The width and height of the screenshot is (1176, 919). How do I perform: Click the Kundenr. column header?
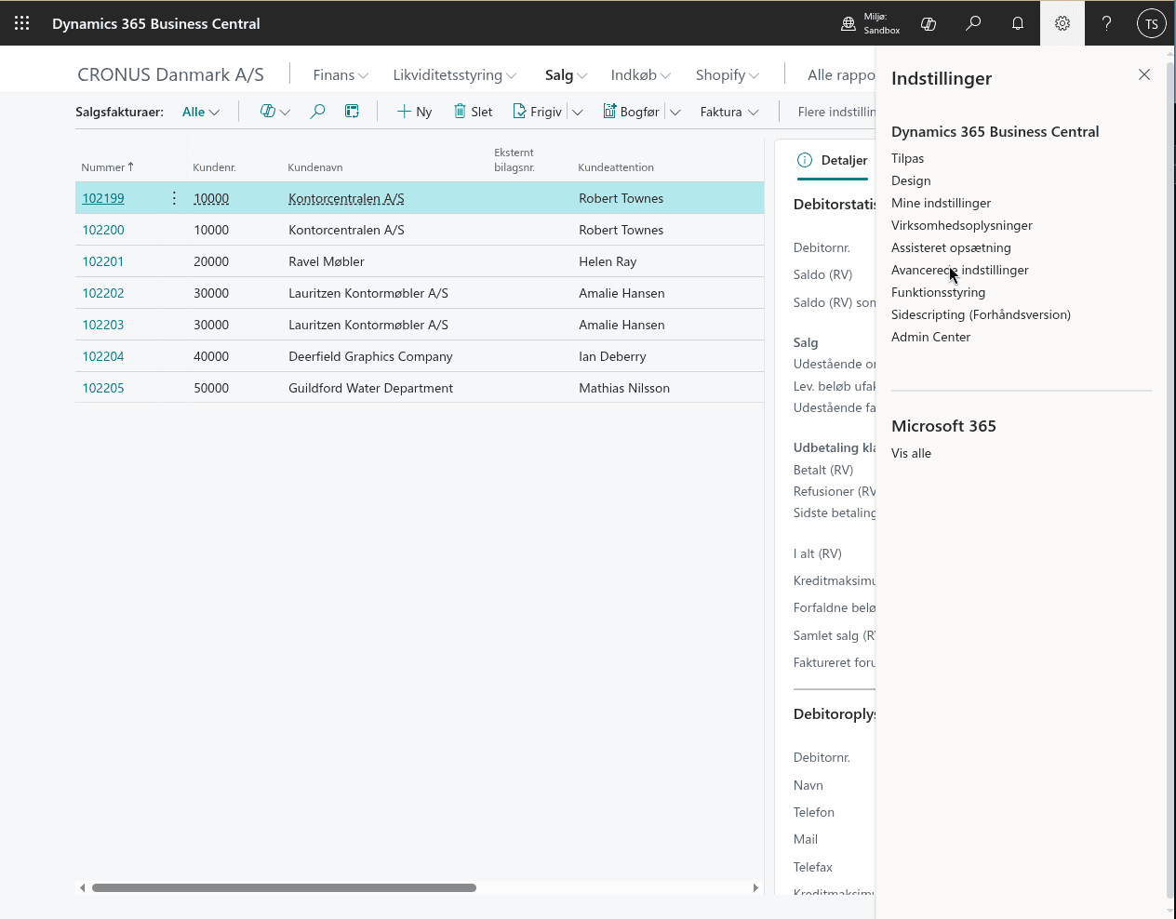click(x=214, y=167)
